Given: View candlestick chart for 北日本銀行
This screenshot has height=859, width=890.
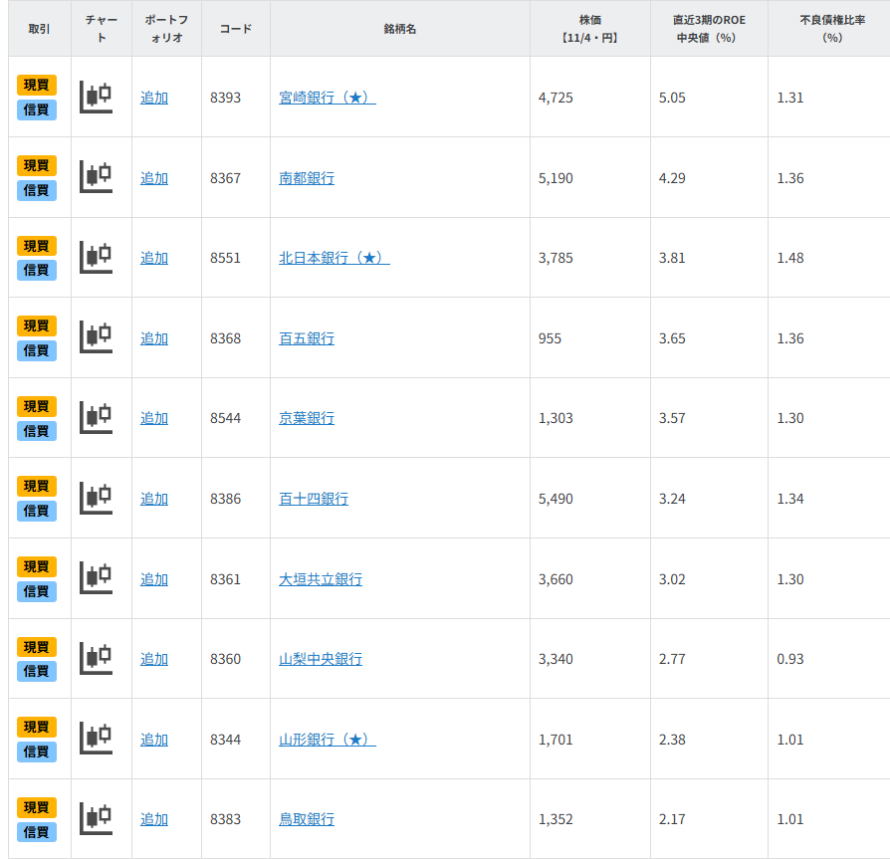Looking at the screenshot, I should (x=97, y=257).
